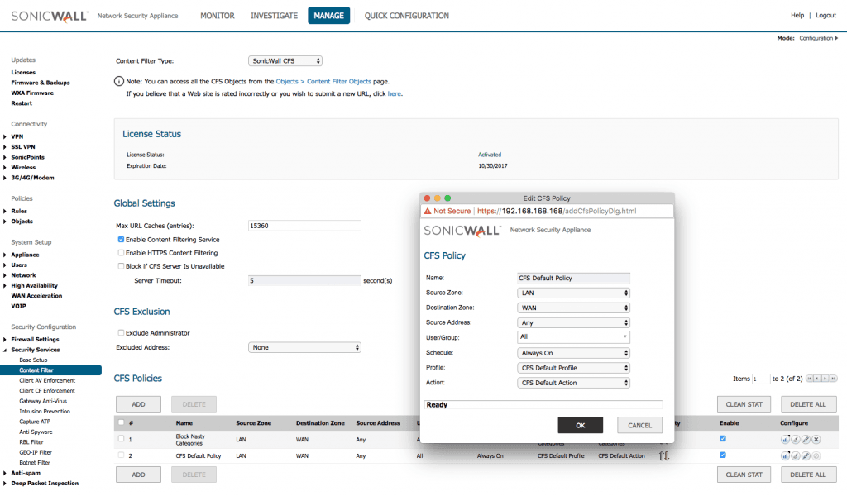Open Gateway Anti-Virus in the sidebar

43,401
